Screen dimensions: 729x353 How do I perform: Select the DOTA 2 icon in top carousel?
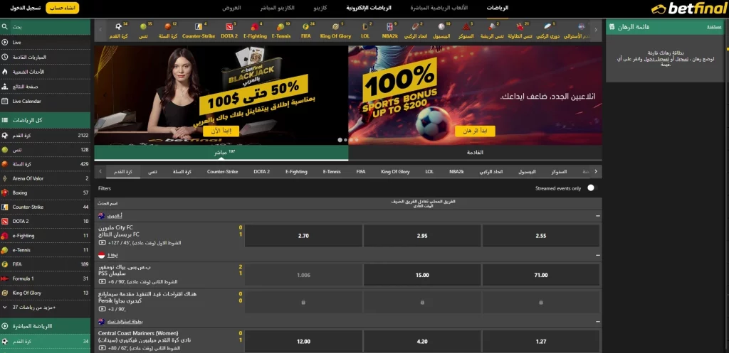pyautogui.click(x=229, y=27)
